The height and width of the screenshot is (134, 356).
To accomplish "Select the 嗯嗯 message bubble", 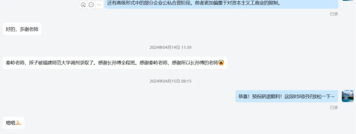I will [14, 123].
